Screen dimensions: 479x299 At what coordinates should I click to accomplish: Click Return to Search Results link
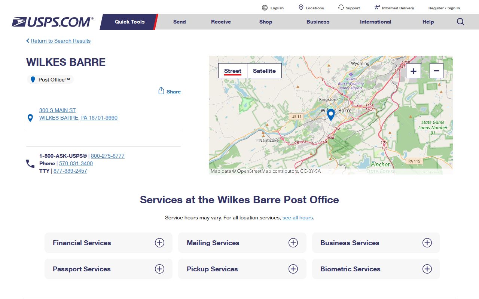pos(61,41)
